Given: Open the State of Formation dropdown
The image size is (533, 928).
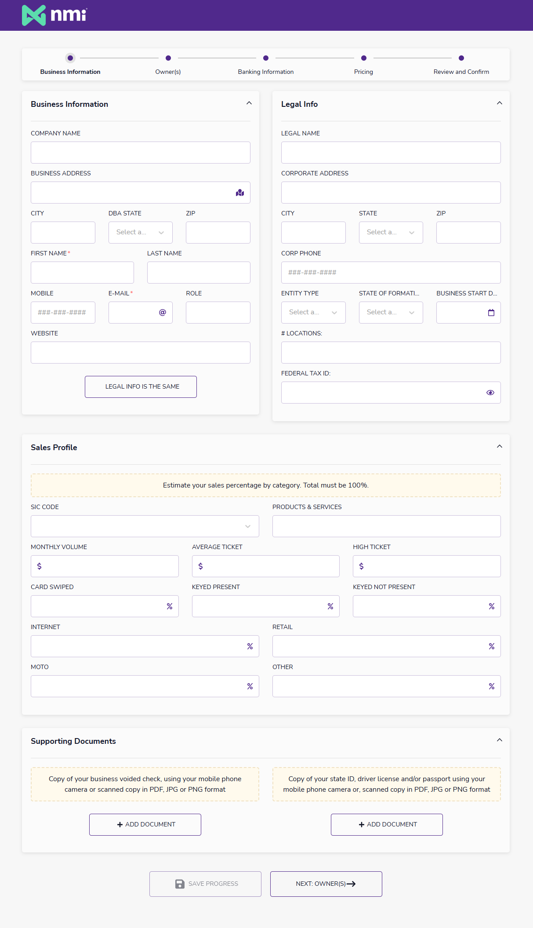Looking at the screenshot, I should (x=391, y=313).
